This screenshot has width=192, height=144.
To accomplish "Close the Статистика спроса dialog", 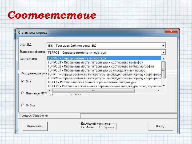I will tap(171, 31).
